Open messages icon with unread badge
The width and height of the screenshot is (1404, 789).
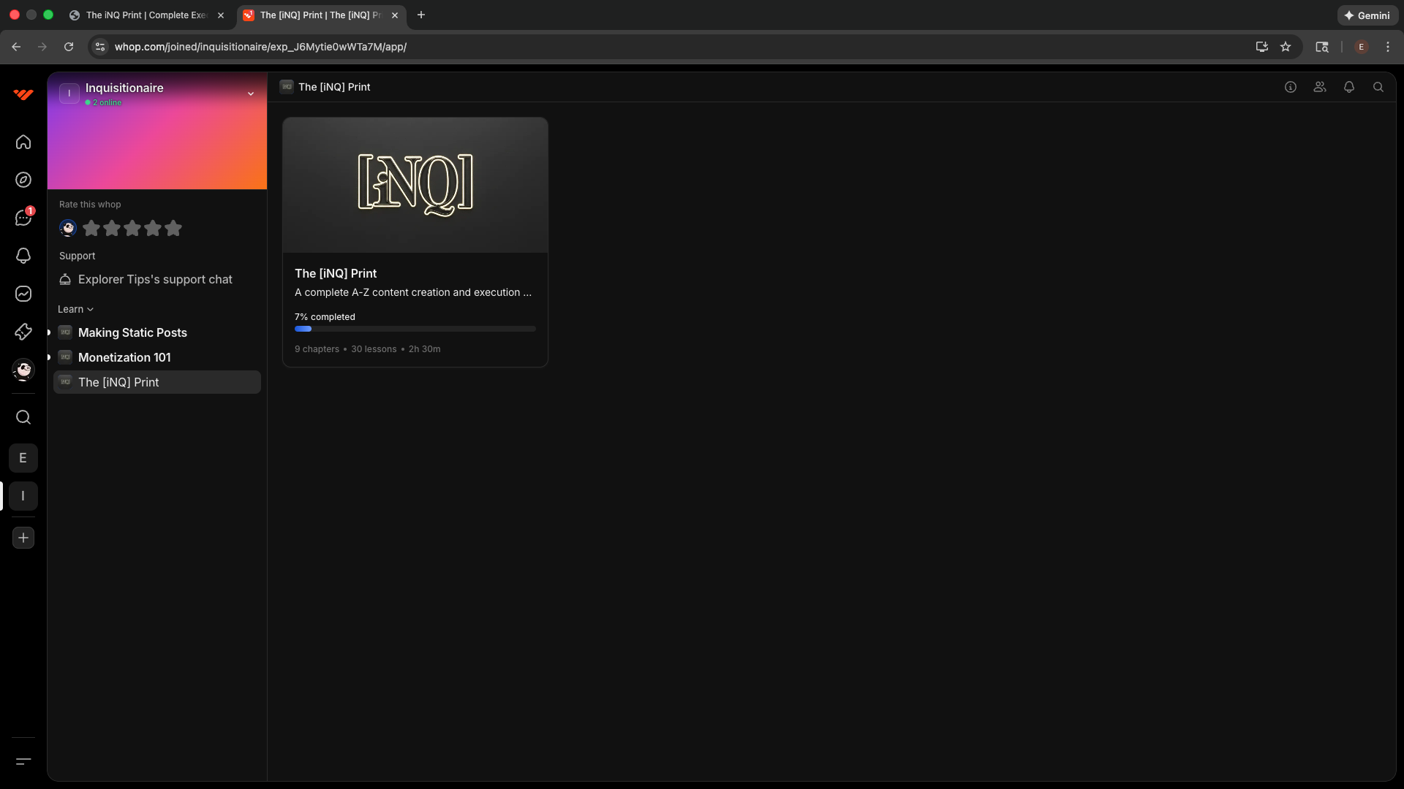tap(23, 218)
